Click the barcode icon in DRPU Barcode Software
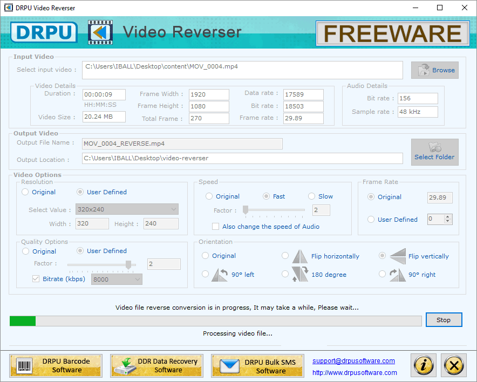This screenshot has height=382, width=477. (x=25, y=366)
